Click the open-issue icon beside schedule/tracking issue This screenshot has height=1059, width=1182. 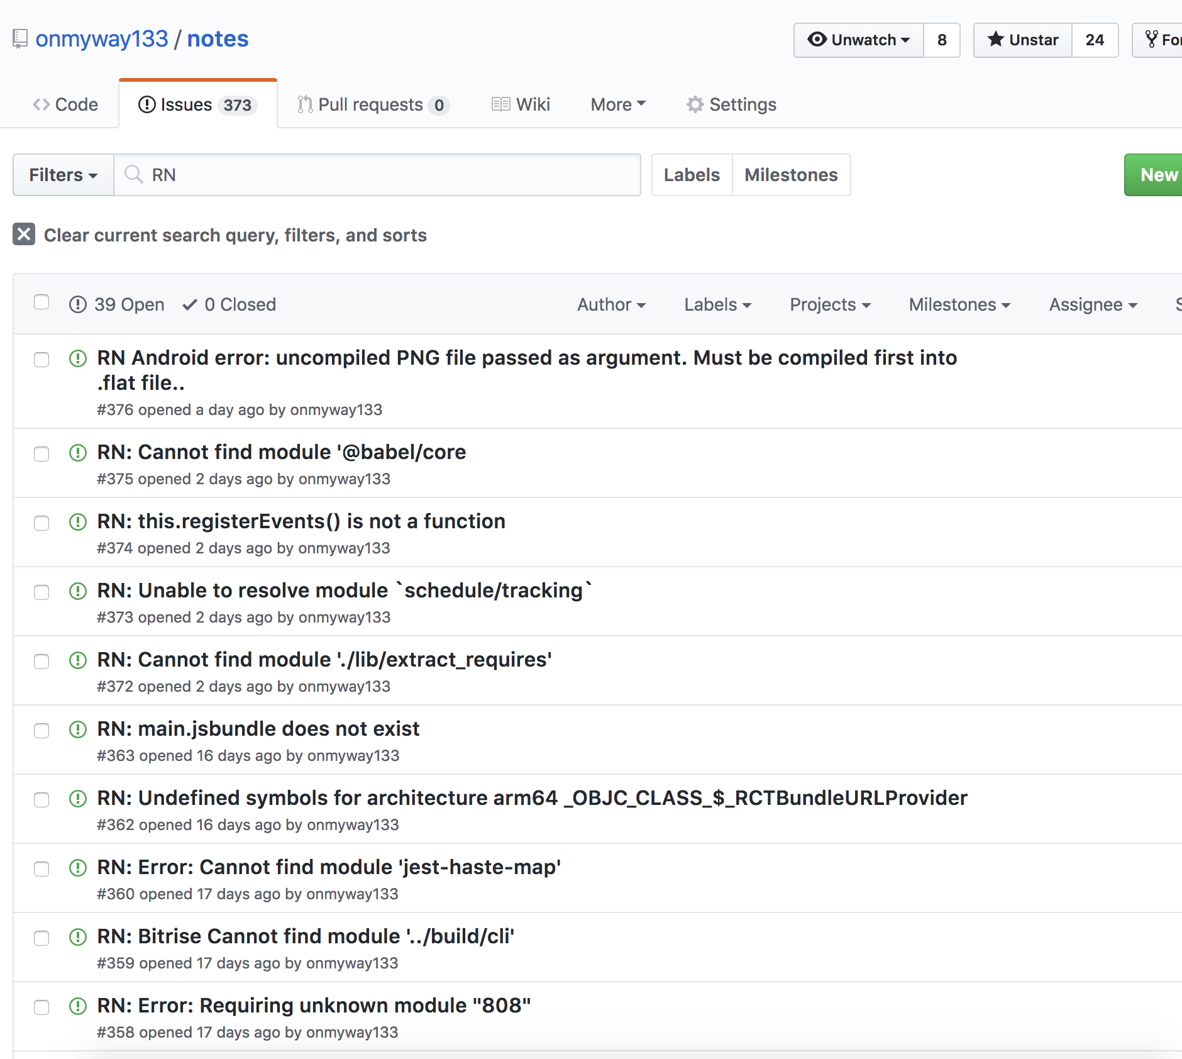pos(77,591)
